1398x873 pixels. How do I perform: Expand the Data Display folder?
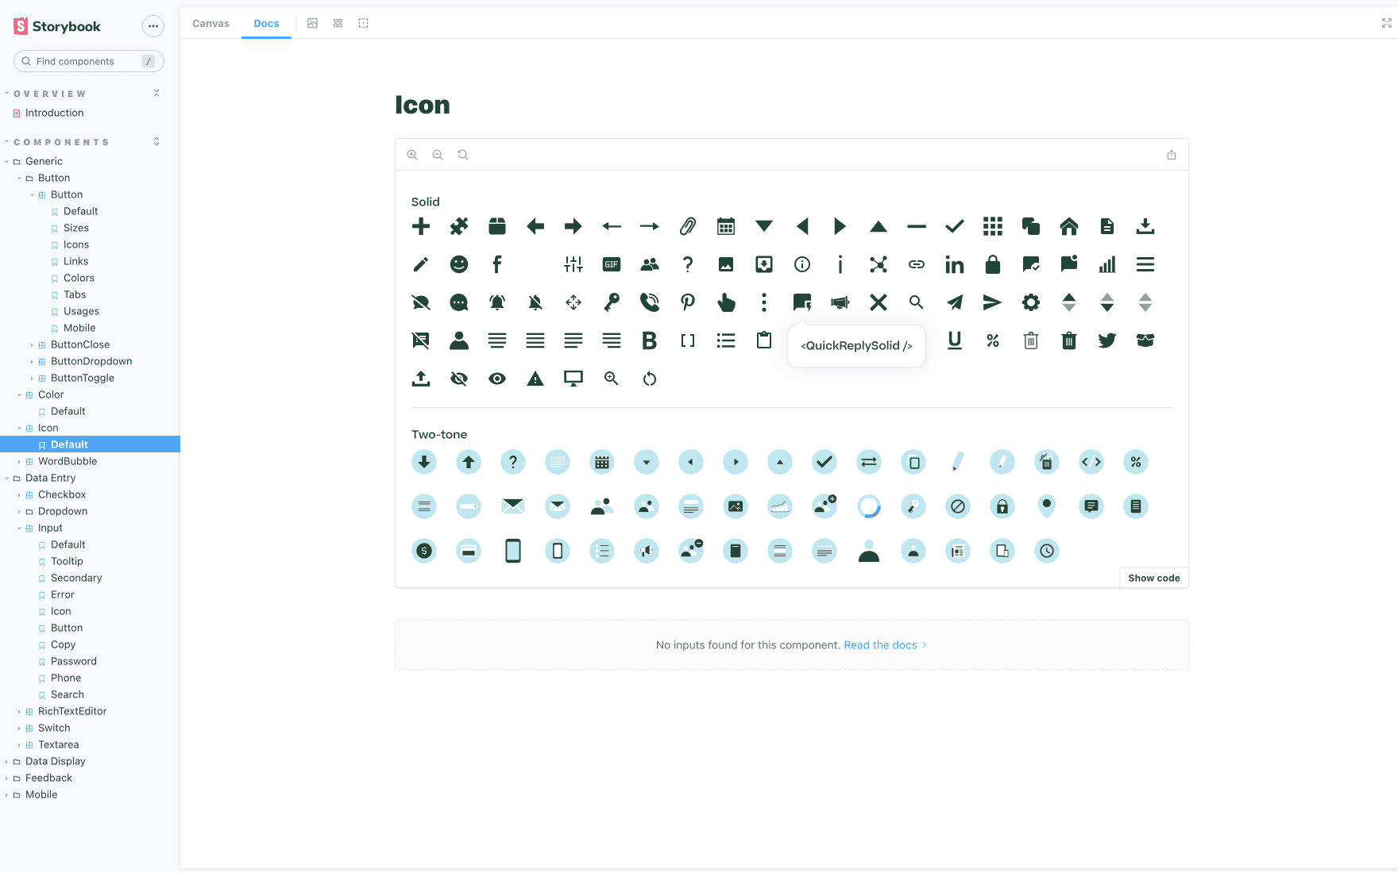click(x=55, y=761)
